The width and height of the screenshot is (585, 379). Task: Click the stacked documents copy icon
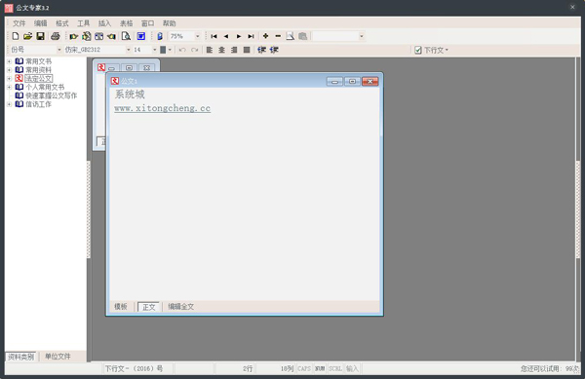coord(87,36)
